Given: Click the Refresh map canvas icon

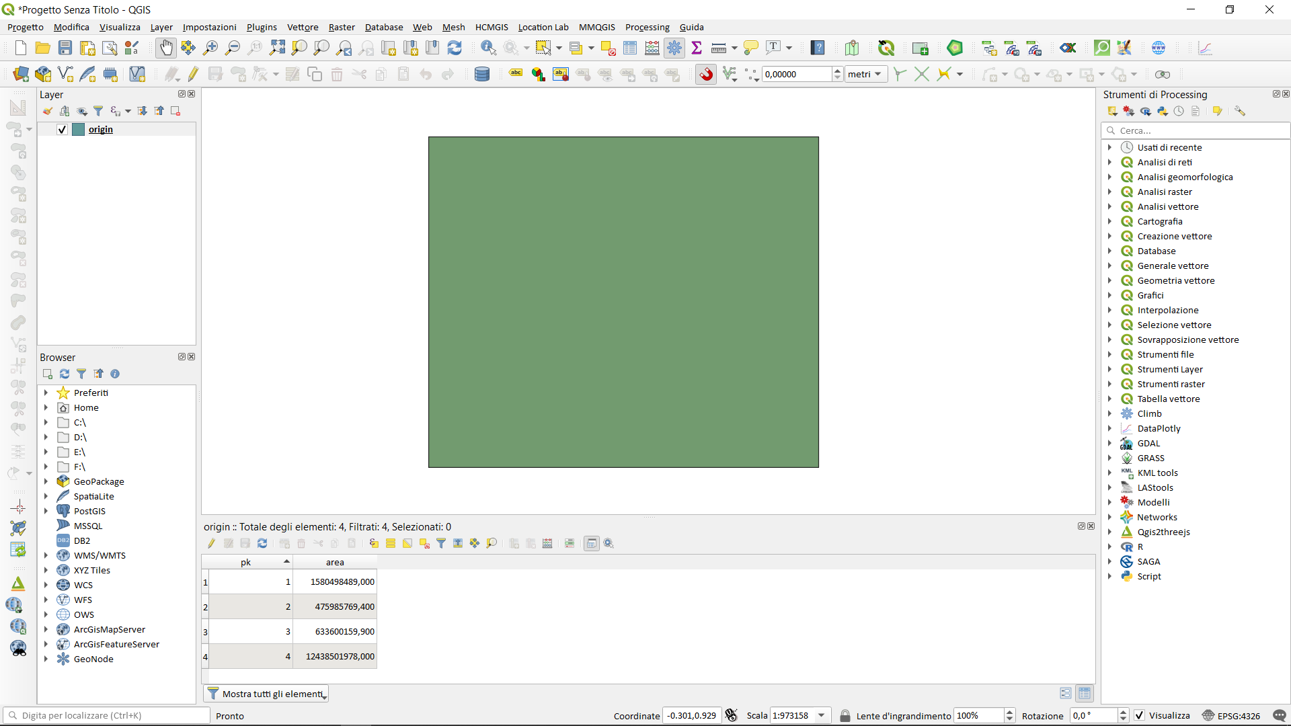Looking at the screenshot, I should click(455, 48).
